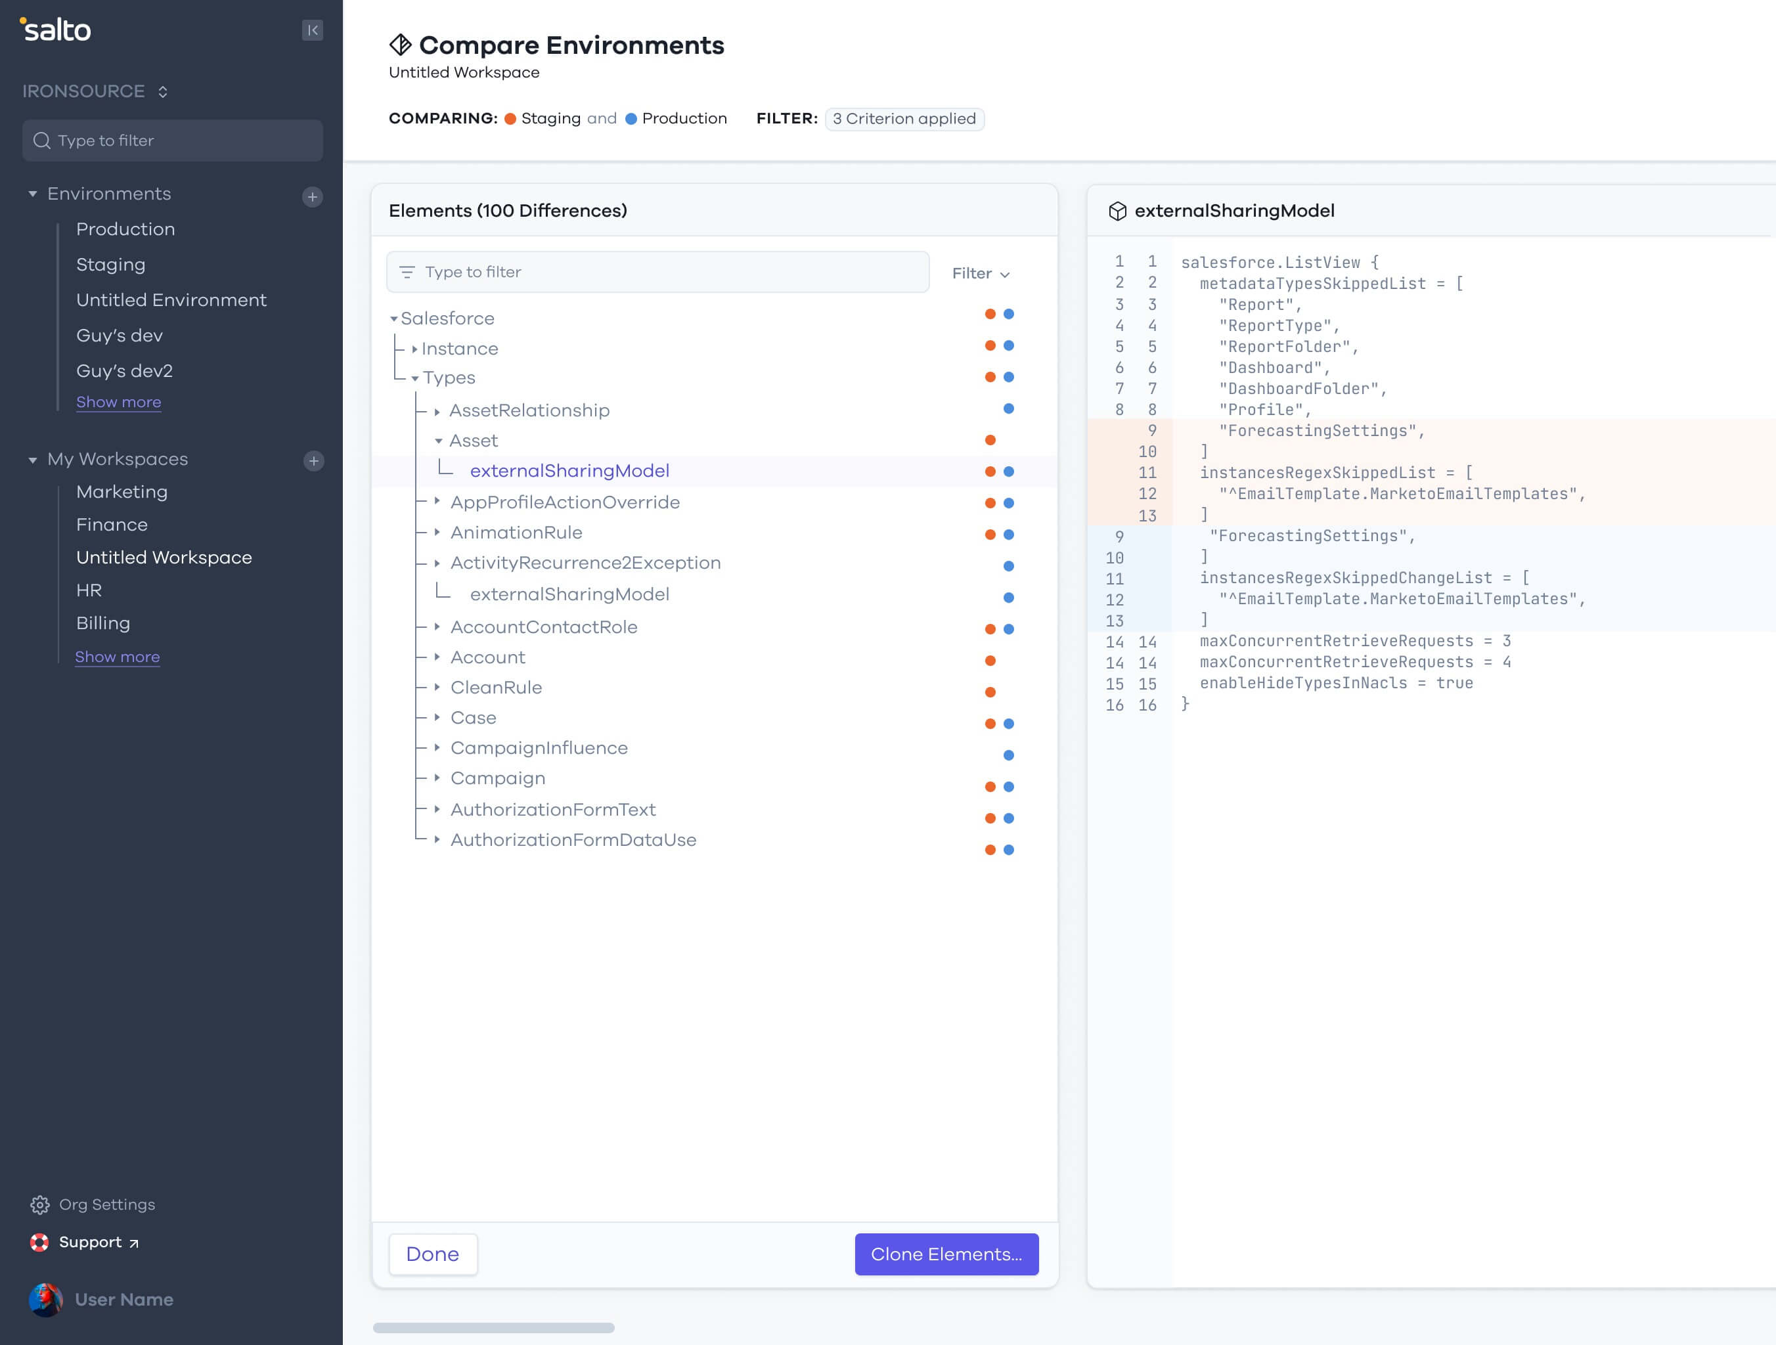This screenshot has width=1776, height=1345.
Task: Open the Staging environment
Action: click(x=111, y=265)
